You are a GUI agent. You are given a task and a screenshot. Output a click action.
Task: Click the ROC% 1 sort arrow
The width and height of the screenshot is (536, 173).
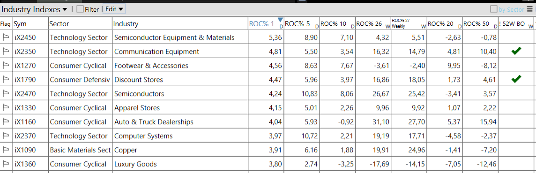click(x=280, y=20)
